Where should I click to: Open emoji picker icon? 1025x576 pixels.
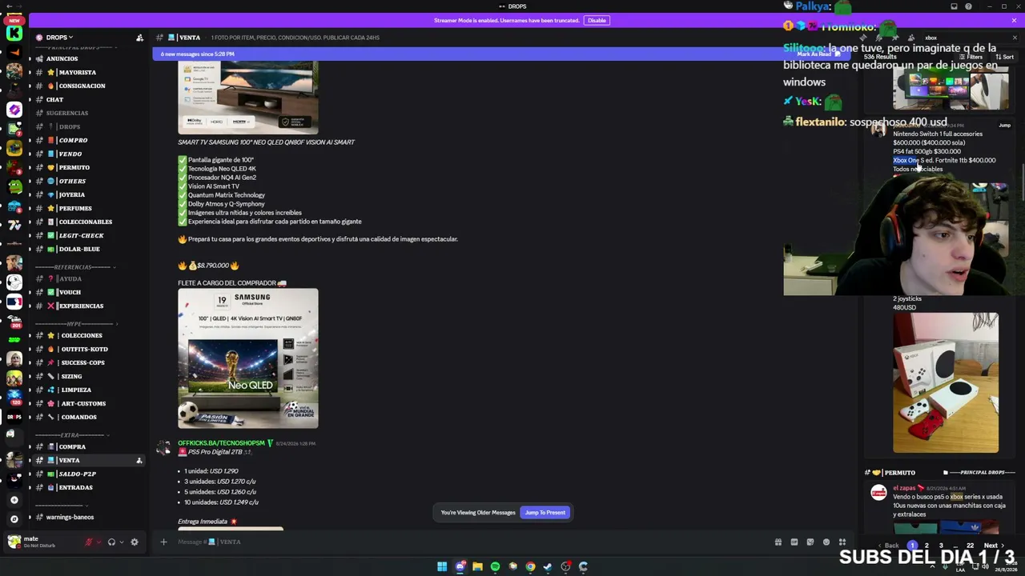click(826, 542)
